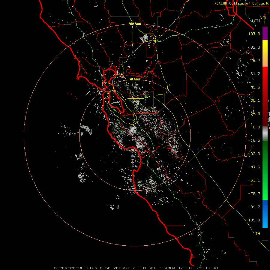The image size is (270, 270).
Task: Click the green inbound segment of color bar
Action: [x=265, y=170]
